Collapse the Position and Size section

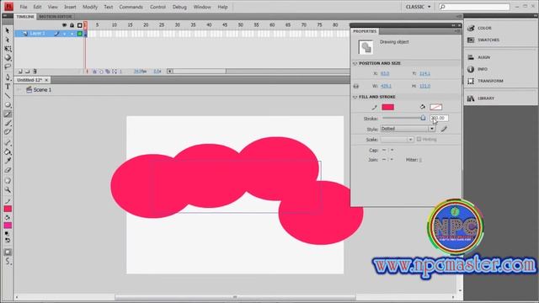(x=355, y=64)
